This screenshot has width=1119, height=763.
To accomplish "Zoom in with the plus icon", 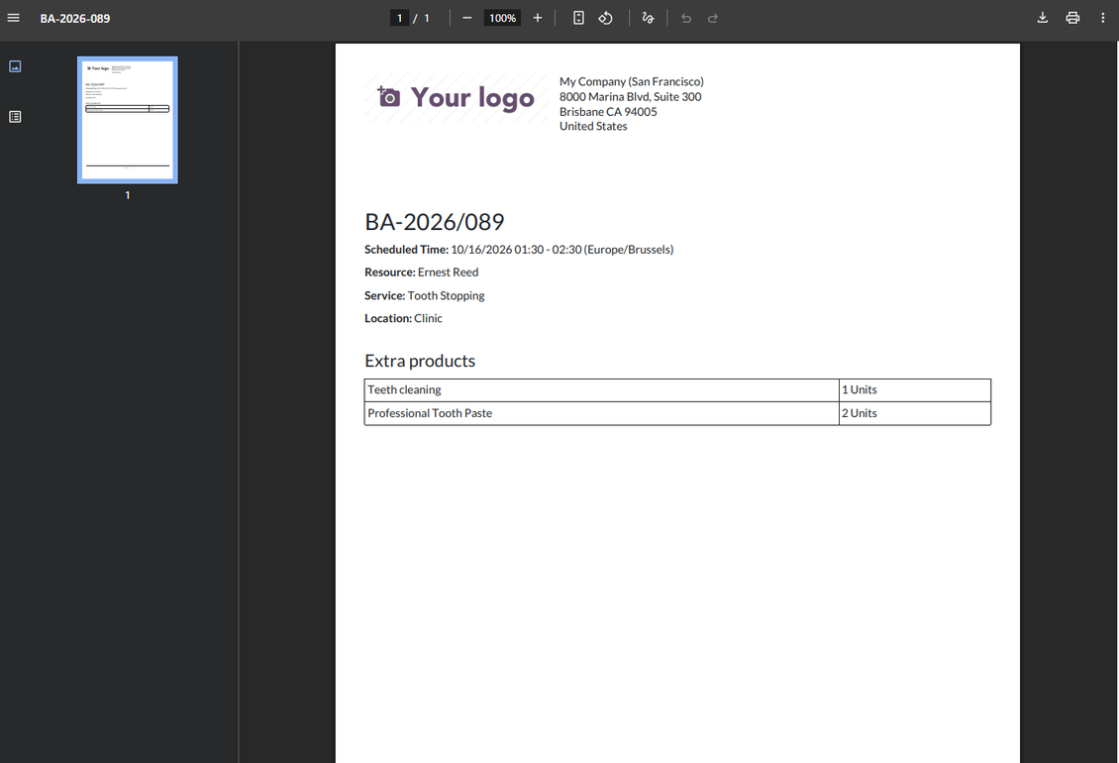I will click(538, 18).
